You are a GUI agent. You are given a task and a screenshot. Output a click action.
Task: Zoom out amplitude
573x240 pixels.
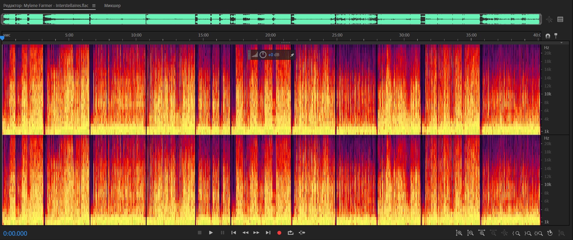470,233
